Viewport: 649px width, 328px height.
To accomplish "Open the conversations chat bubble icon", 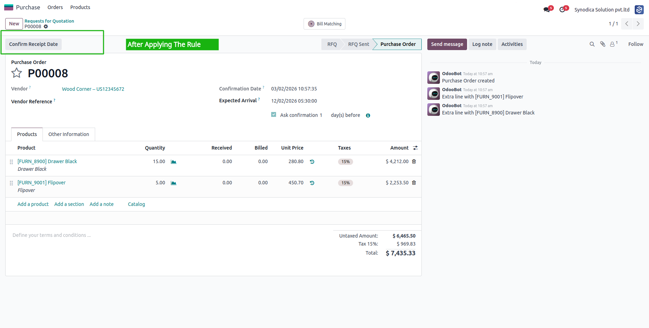I will point(547,9).
